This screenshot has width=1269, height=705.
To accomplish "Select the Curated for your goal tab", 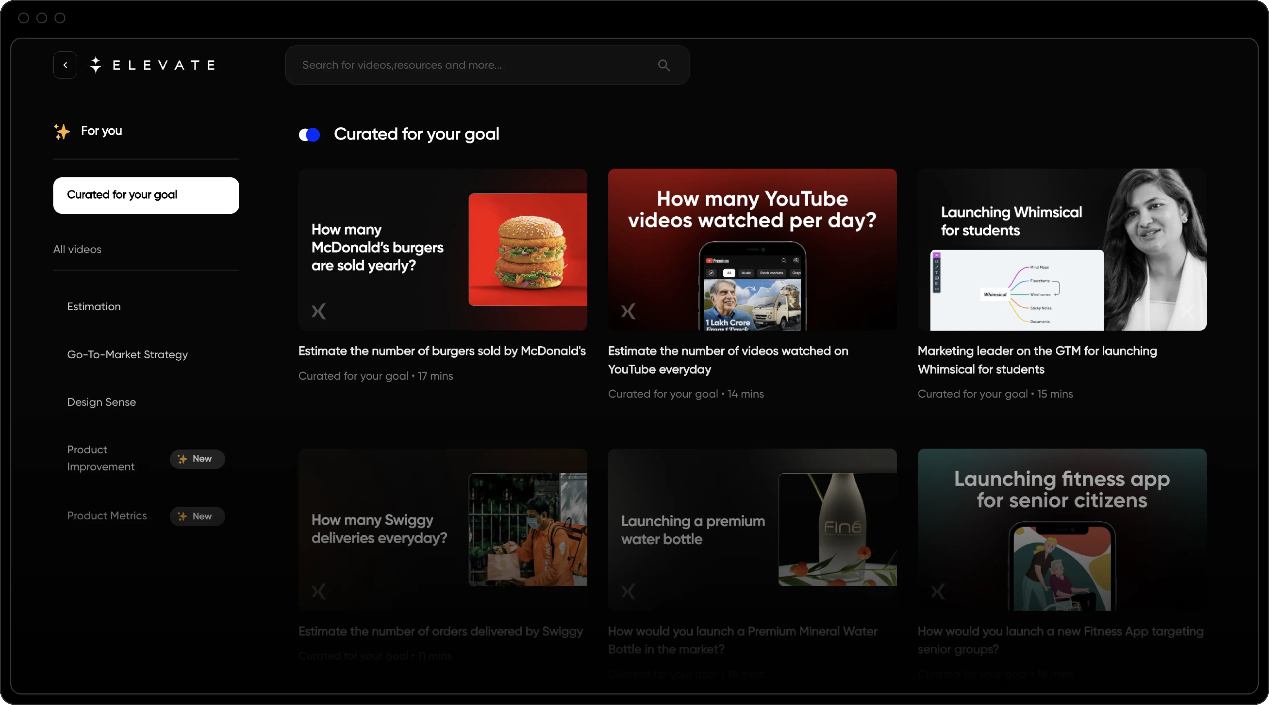I will pyautogui.click(x=146, y=195).
